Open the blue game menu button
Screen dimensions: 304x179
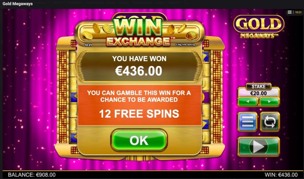click(247, 122)
